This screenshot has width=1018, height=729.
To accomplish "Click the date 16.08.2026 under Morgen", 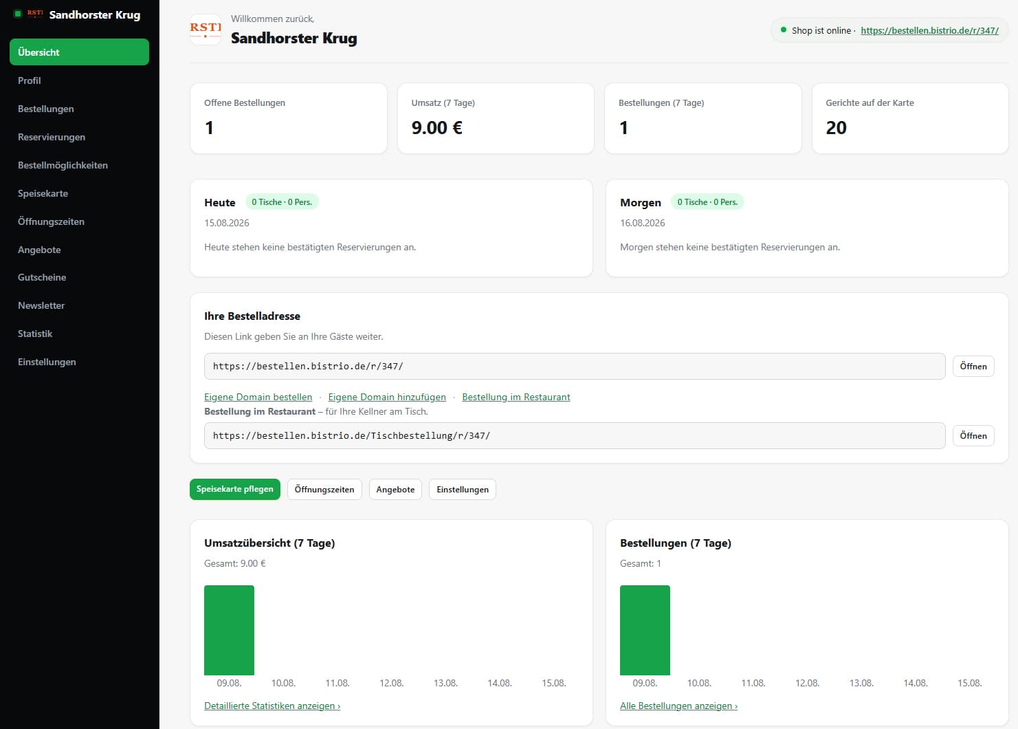I will pos(643,223).
